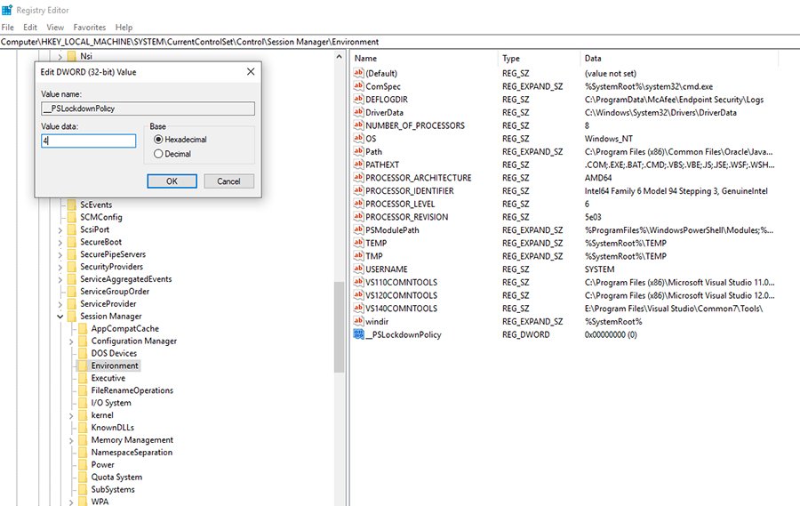The image size is (800, 506).
Task: Open the Favorites menu
Action: (x=89, y=28)
